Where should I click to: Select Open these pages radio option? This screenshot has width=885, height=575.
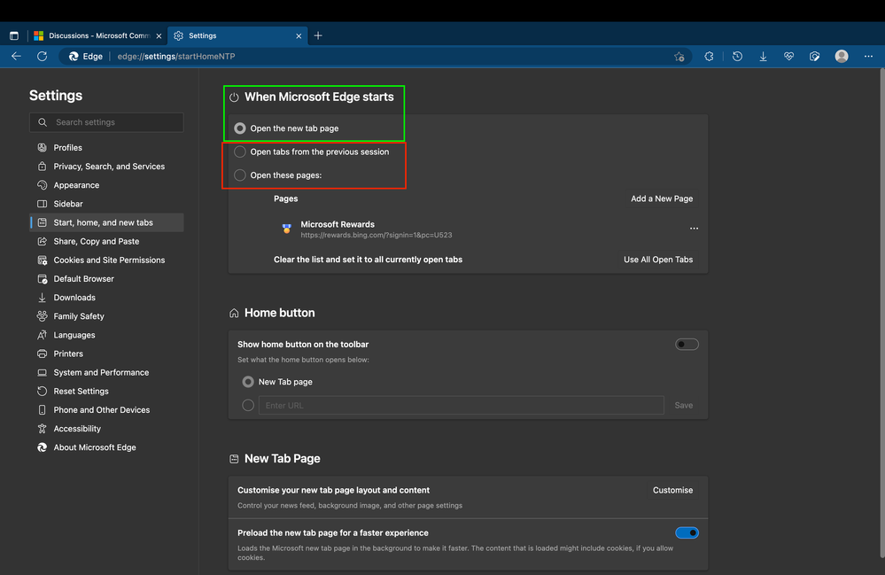(240, 175)
